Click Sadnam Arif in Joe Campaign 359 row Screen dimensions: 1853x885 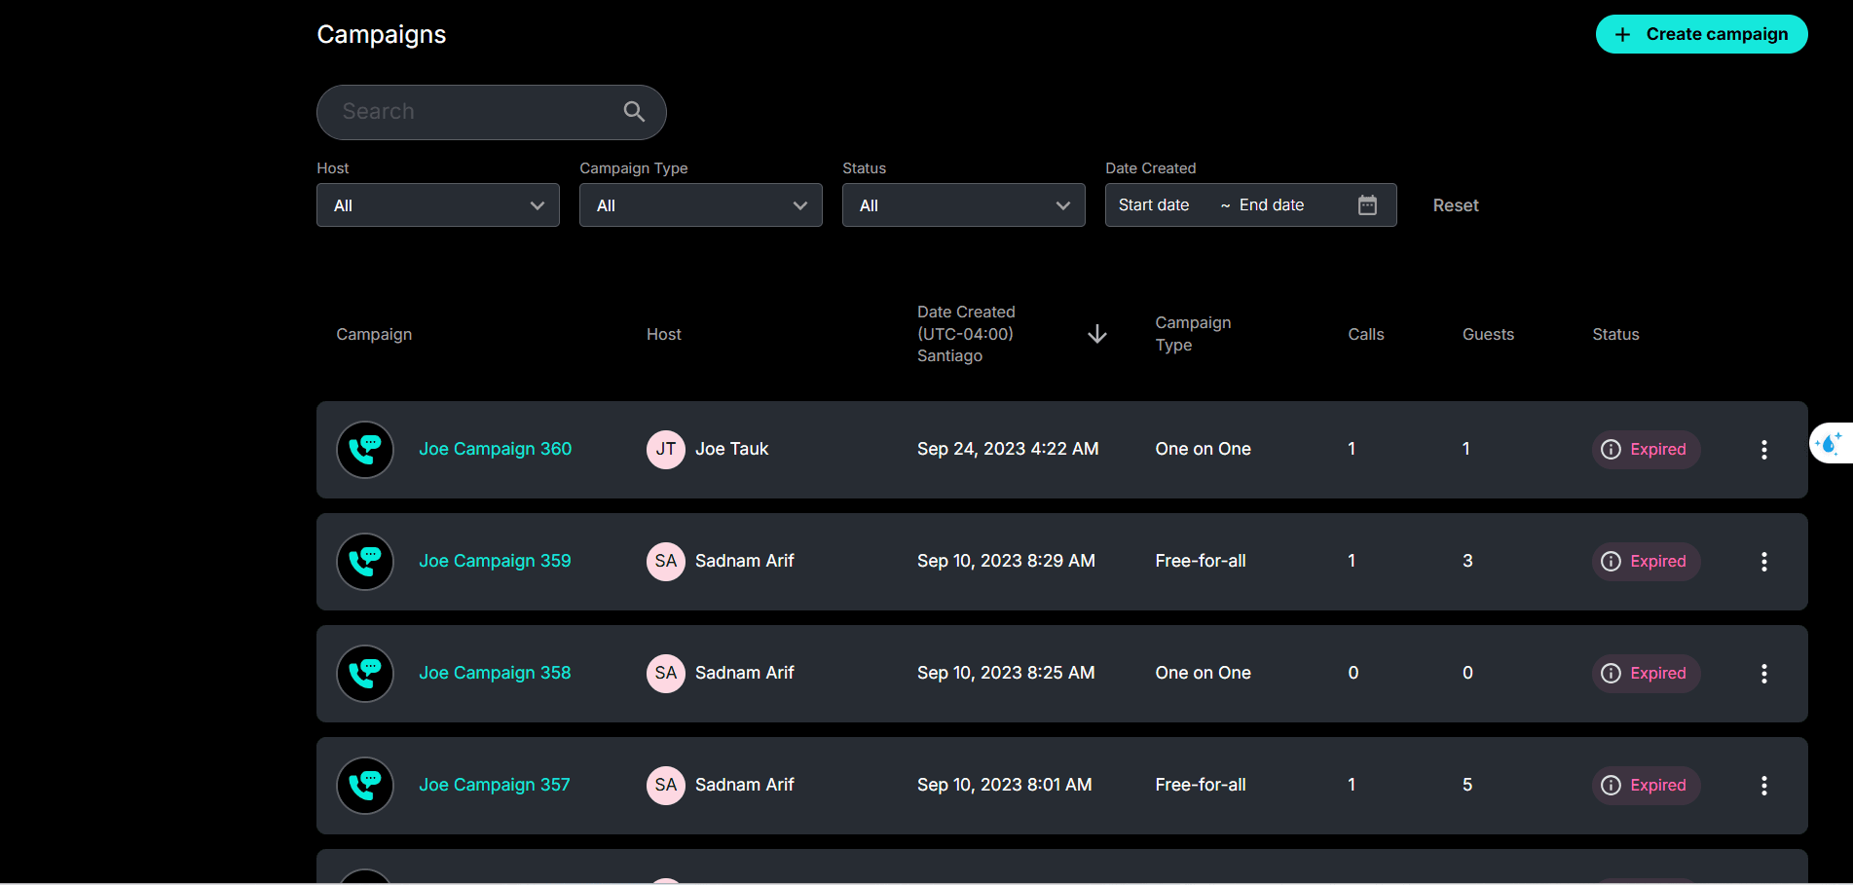745,561
